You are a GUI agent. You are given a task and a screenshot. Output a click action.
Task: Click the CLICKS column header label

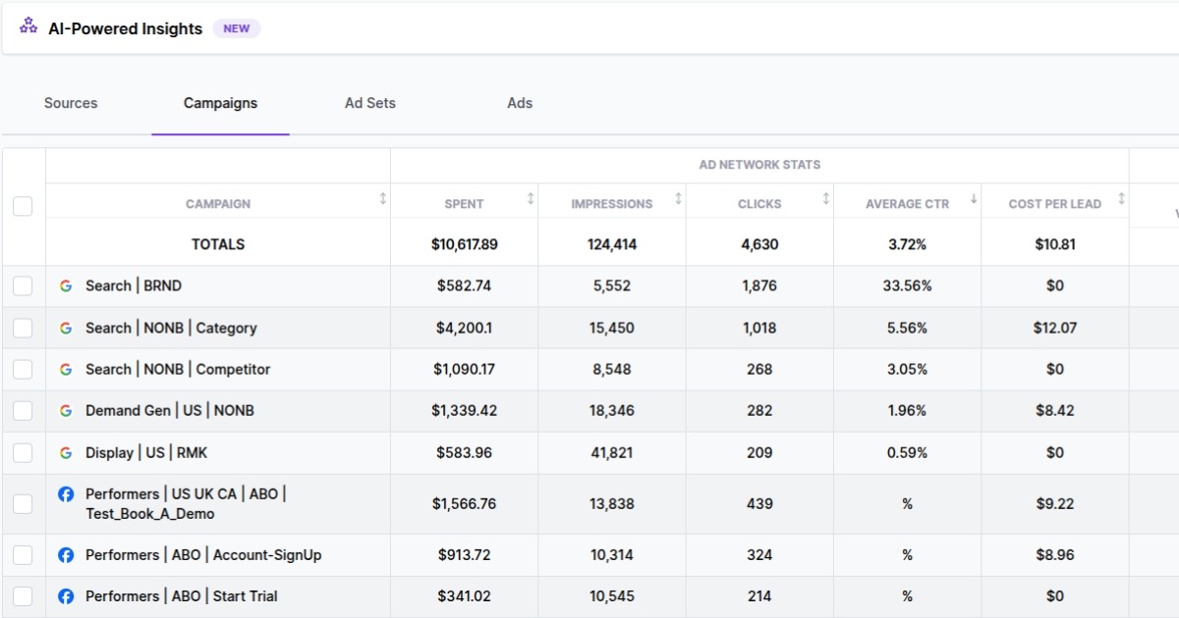click(x=759, y=204)
